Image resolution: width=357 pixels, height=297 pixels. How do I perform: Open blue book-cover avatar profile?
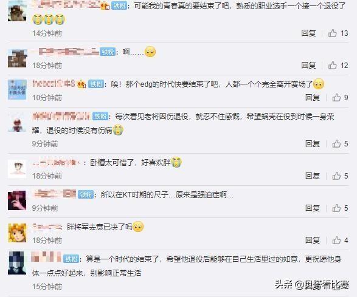pos(17,90)
